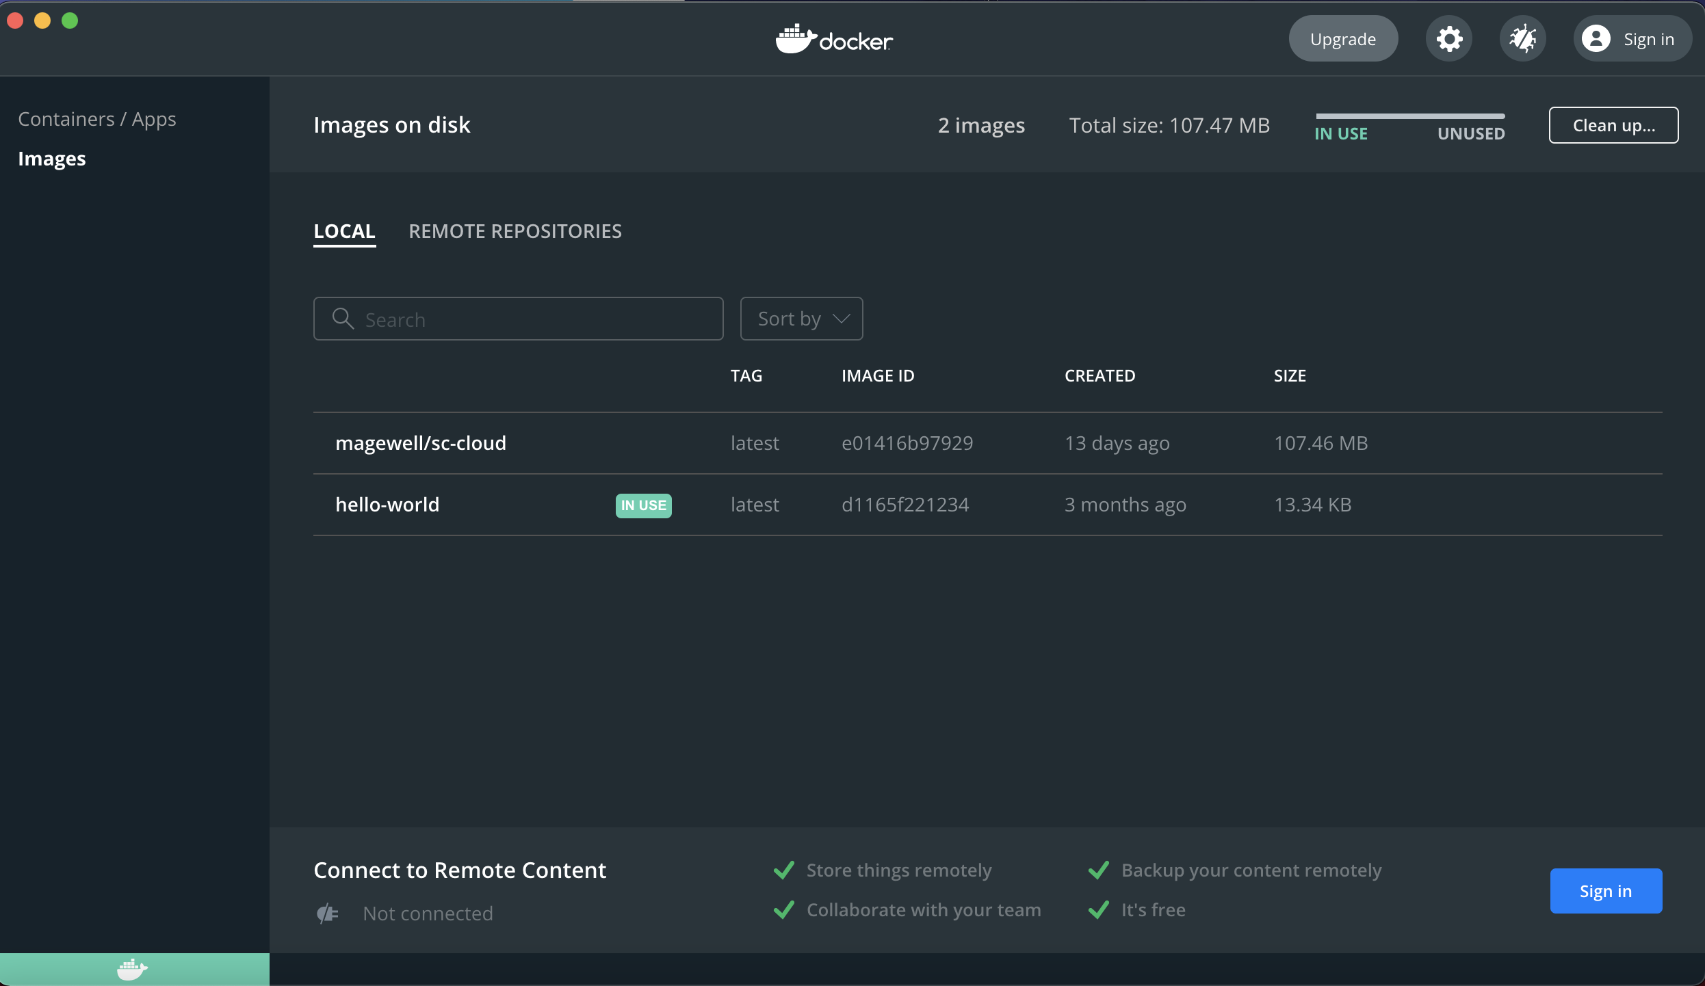Click IN USE badge on hello-world

(x=643, y=505)
